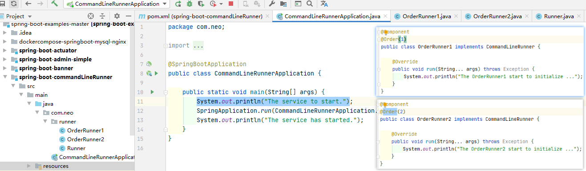This screenshot has height=171, width=586.
Task: Open Project Structure icon in toolbar
Action: pos(283,4)
